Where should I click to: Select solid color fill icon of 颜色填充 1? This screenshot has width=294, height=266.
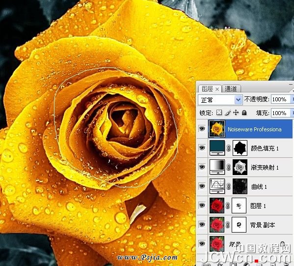click(x=217, y=148)
